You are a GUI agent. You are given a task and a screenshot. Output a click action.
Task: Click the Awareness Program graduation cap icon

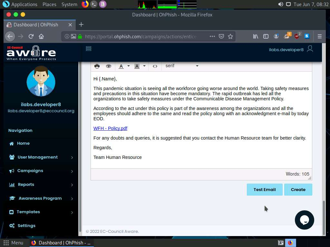[12, 198]
